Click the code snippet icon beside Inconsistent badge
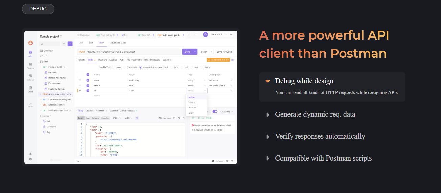 tap(232, 60)
